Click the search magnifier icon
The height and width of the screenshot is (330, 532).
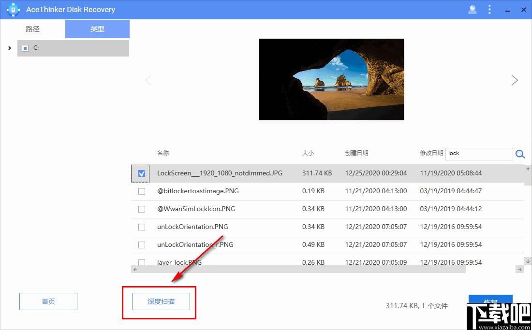pyautogui.click(x=520, y=154)
